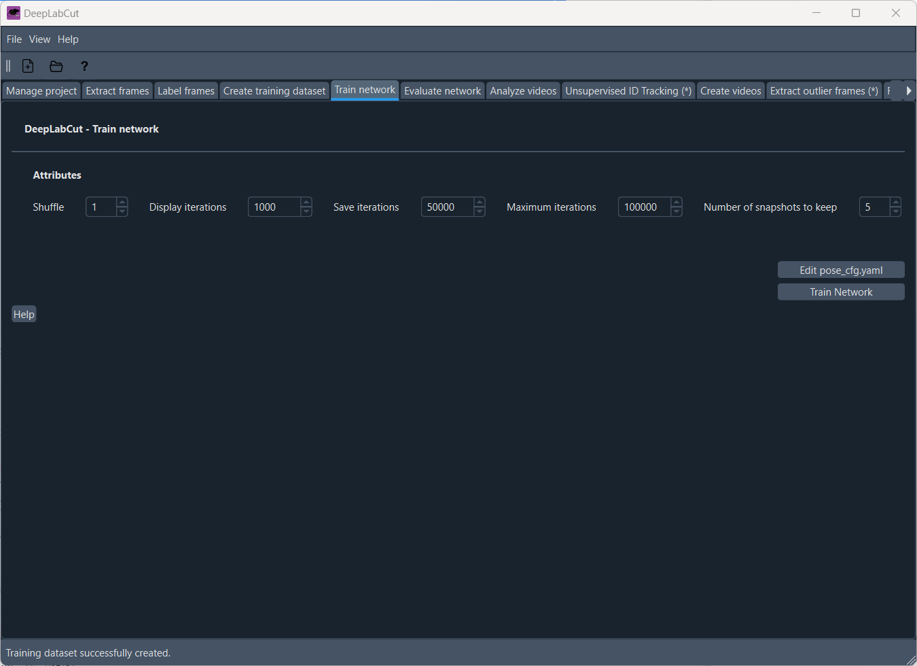Decrease Display iterations with down arrow
Image resolution: width=917 pixels, height=666 pixels.
(306, 211)
